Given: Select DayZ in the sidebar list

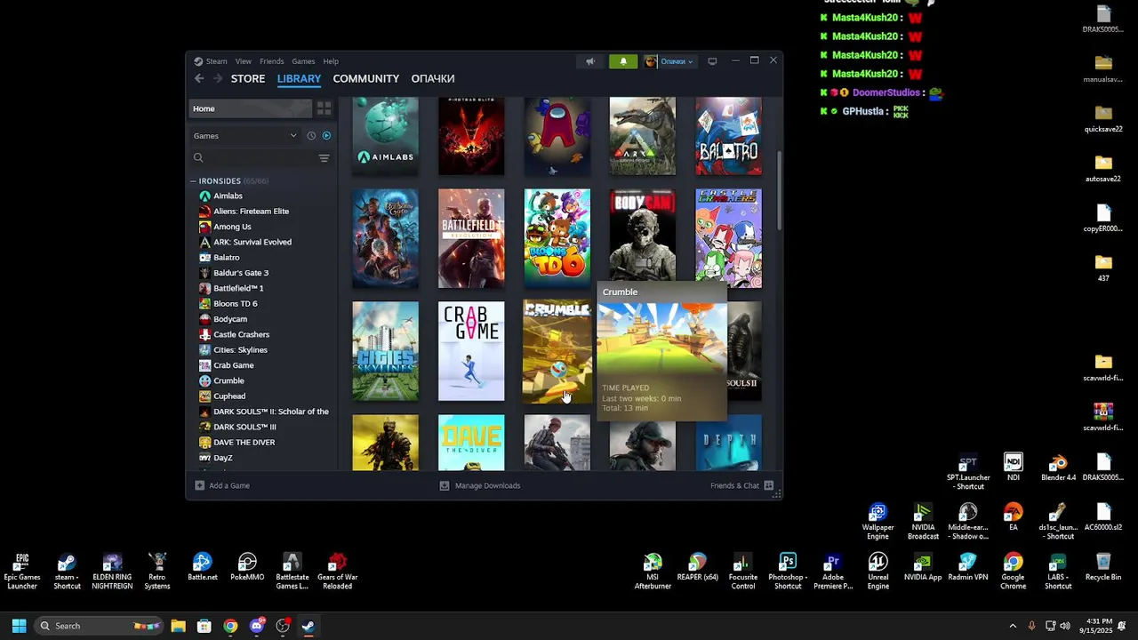Looking at the screenshot, I should (222, 458).
